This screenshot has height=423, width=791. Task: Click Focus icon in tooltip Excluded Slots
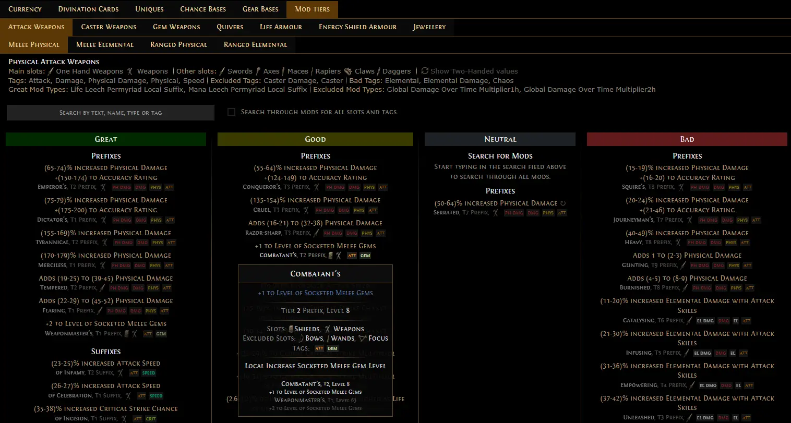click(x=363, y=339)
